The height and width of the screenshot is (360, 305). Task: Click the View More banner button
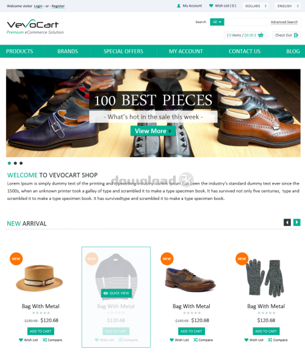pyautogui.click(x=153, y=131)
